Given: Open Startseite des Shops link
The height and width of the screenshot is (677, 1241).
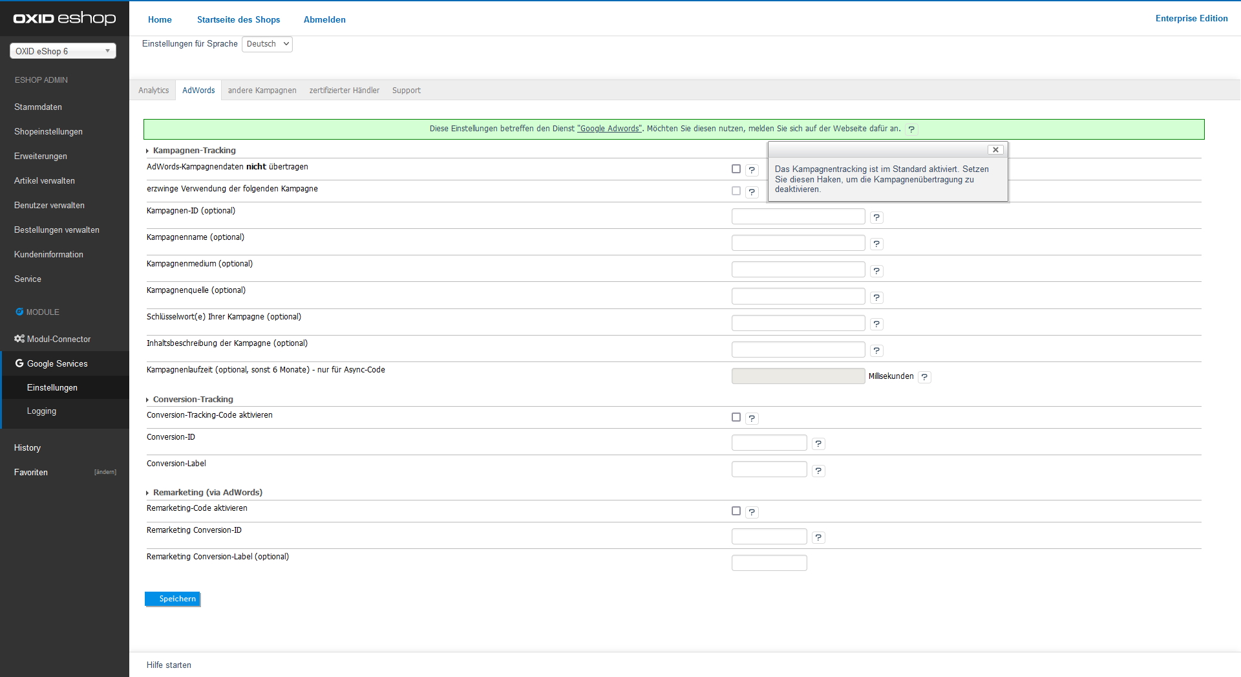Looking at the screenshot, I should [x=239, y=19].
